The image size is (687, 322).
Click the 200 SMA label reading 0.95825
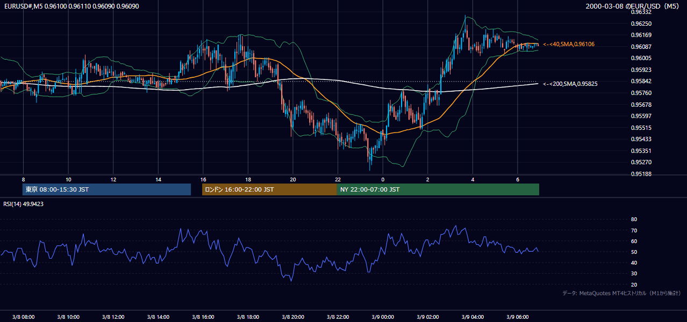pyautogui.click(x=570, y=84)
